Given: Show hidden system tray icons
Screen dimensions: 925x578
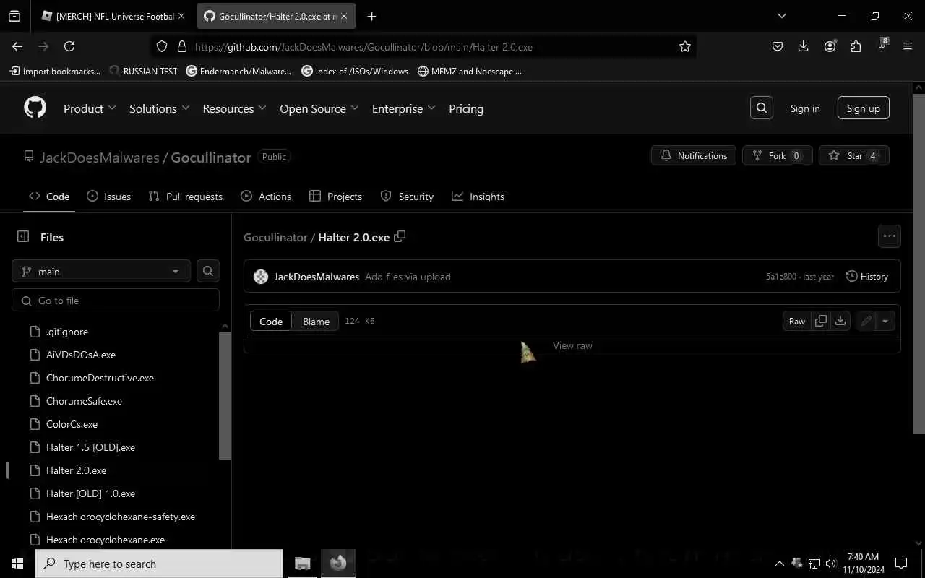Looking at the screenshot, I should click(x=779, y=564).
